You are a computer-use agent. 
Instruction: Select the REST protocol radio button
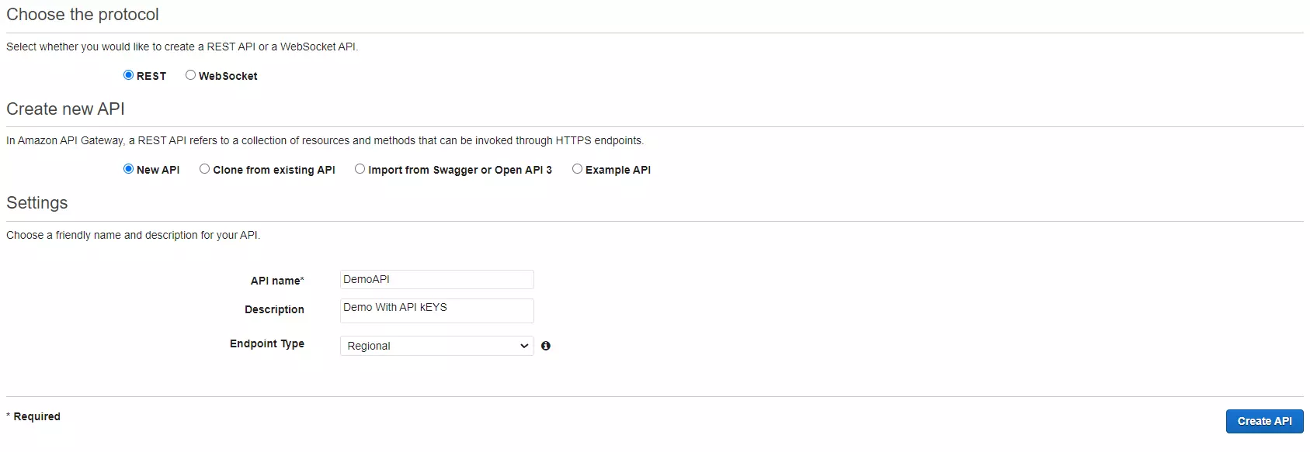click(129, 75)
